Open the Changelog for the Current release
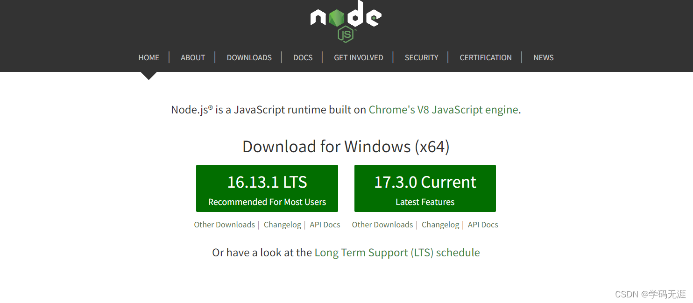Viewport: 693px width, 303px height. point(440,225)
